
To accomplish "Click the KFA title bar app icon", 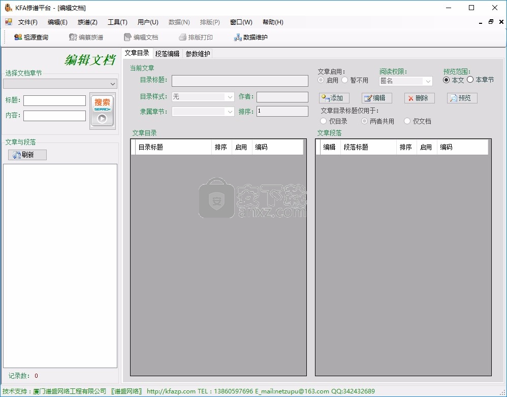I will [9, 8].
